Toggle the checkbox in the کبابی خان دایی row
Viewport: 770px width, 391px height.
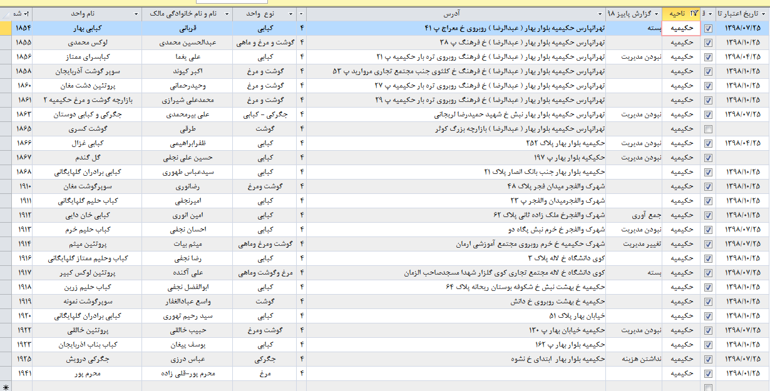[708, 215]
